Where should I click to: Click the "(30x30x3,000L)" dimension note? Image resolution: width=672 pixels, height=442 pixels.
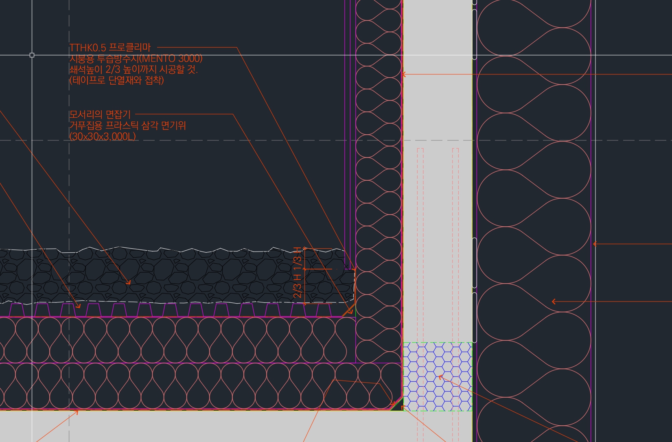pos(102,137)
